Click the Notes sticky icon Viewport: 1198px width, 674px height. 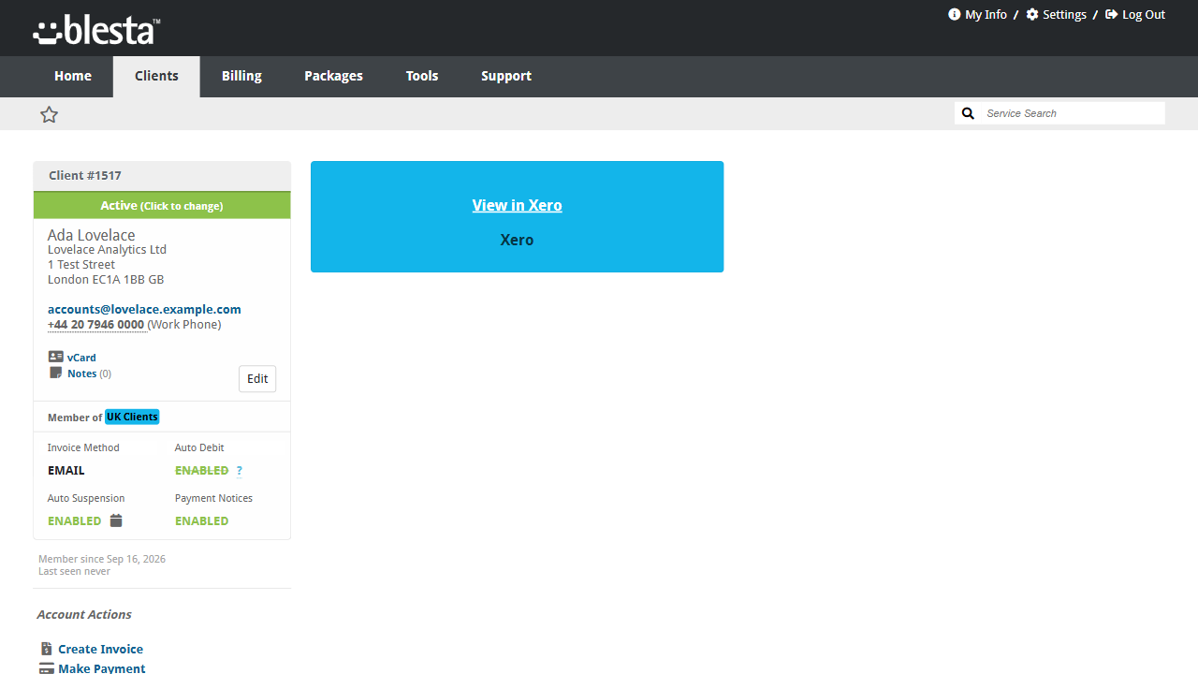pos(55,373)
